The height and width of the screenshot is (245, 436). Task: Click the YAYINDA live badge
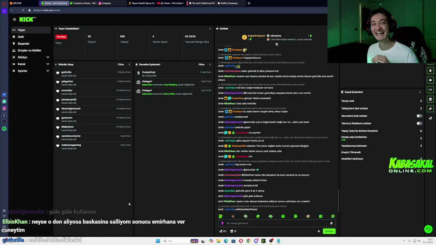coord(61,37)
